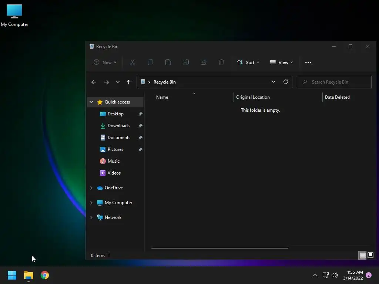
Task: Open the notification badge showing 2
Action: point(369,275)
